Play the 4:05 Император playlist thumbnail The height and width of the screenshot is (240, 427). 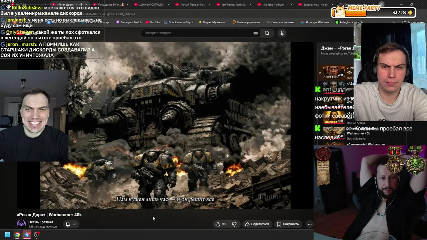point(334,117)
